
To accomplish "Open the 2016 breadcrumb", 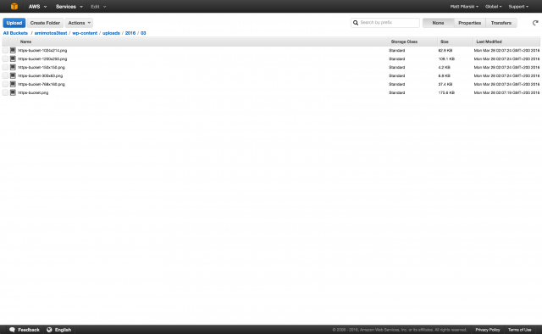I will (130, 33).
